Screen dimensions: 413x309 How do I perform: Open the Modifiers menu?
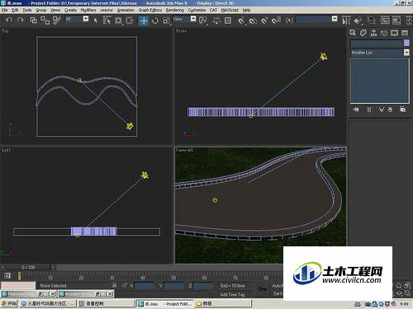[88, 10]
